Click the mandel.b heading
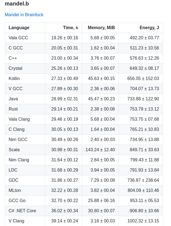The width and height of the screenshot is (171, 226). pos(17,4)
